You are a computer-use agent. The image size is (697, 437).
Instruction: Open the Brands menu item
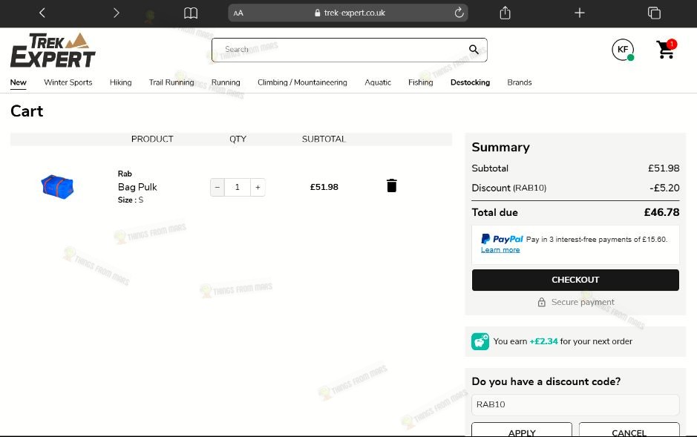519,82
